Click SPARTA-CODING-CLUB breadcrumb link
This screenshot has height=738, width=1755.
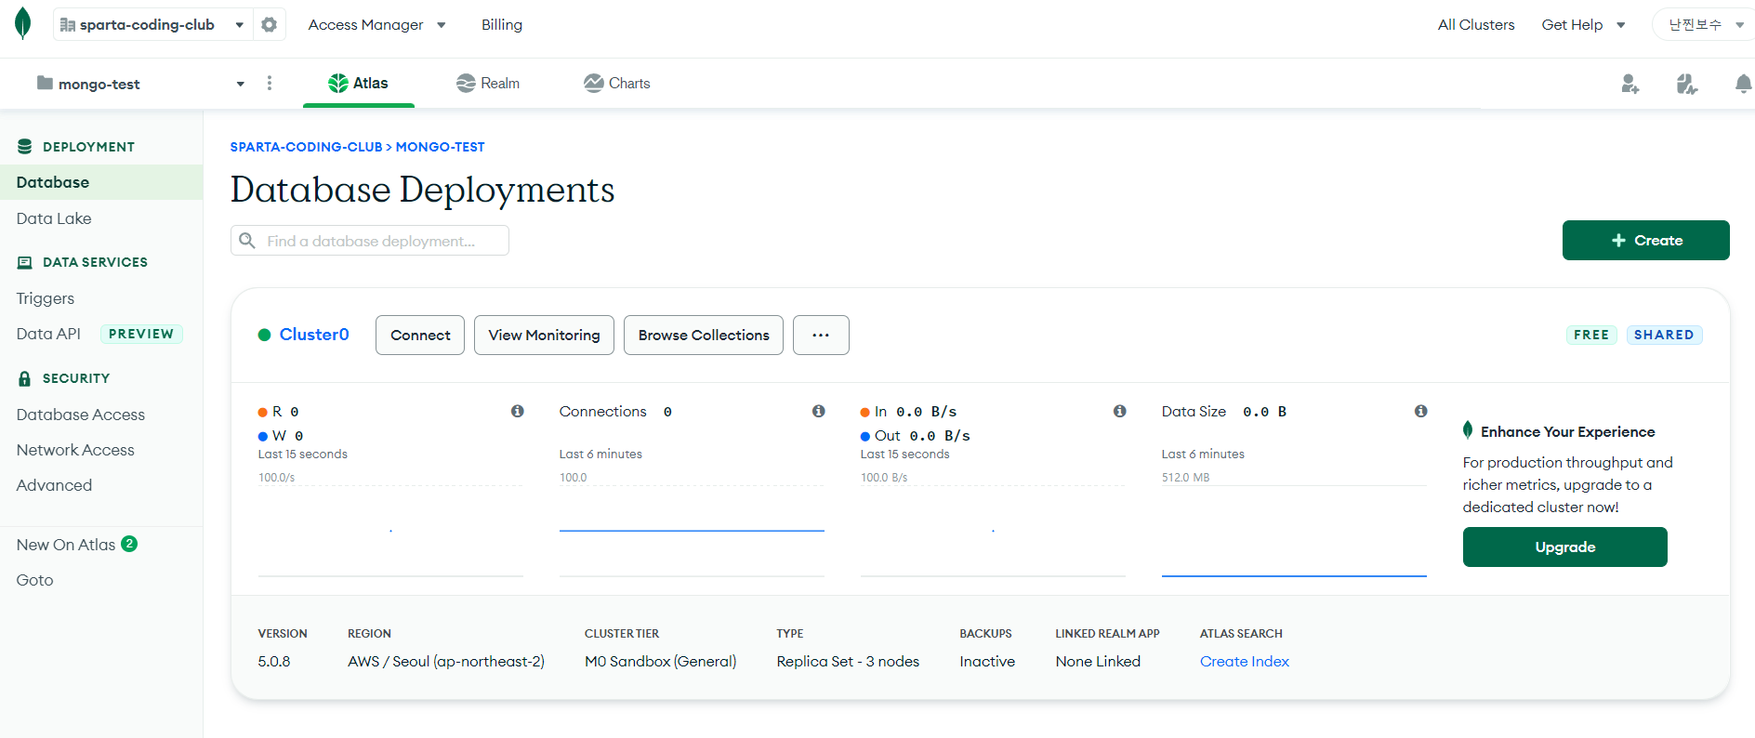(306, 147)
